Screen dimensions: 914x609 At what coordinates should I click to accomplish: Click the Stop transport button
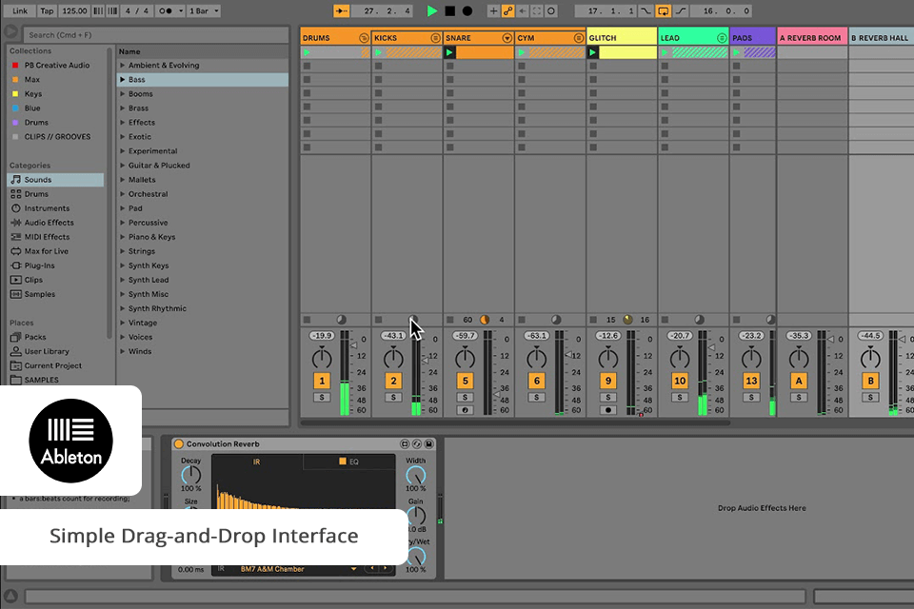coord(450,11)
